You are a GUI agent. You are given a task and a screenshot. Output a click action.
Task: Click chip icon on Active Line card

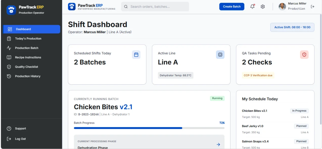click(x=220, y=55)
